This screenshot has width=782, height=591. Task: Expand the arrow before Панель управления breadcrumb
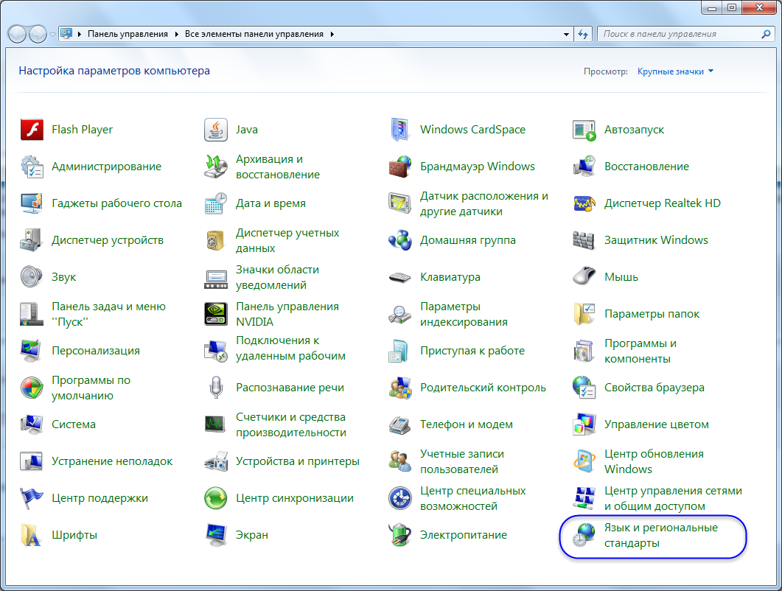[80, 34]
